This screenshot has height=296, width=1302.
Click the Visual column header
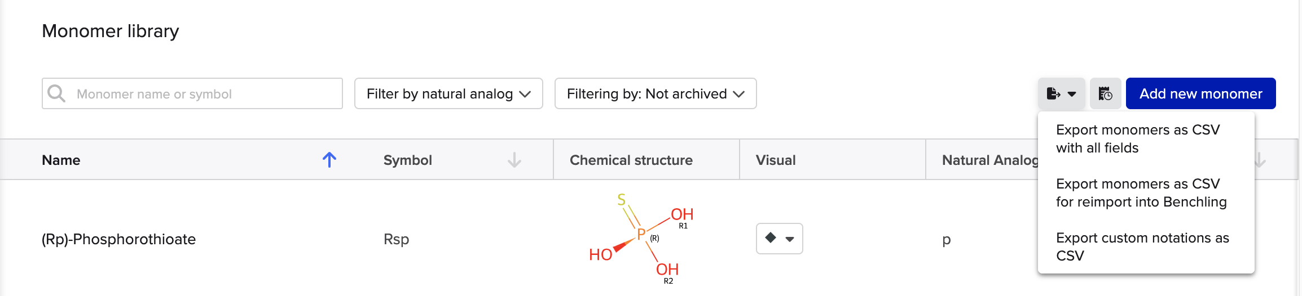pyautogui.click(x=776, y=160)
